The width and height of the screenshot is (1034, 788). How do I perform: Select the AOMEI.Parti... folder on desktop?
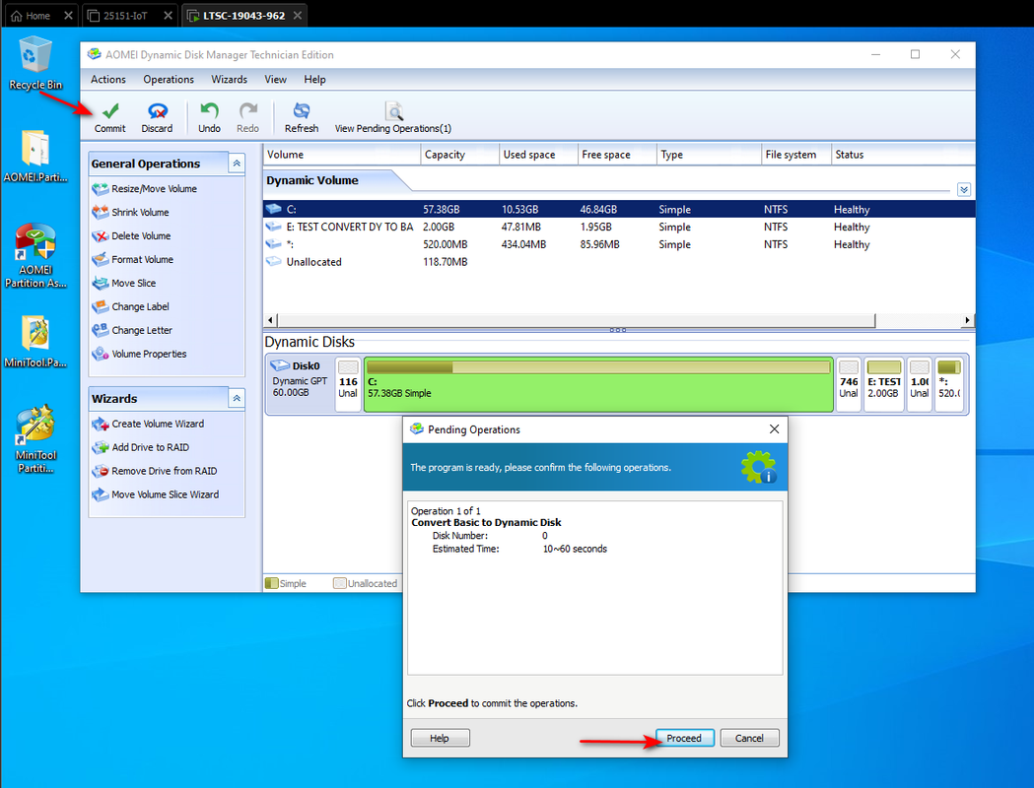pos(34,157)
